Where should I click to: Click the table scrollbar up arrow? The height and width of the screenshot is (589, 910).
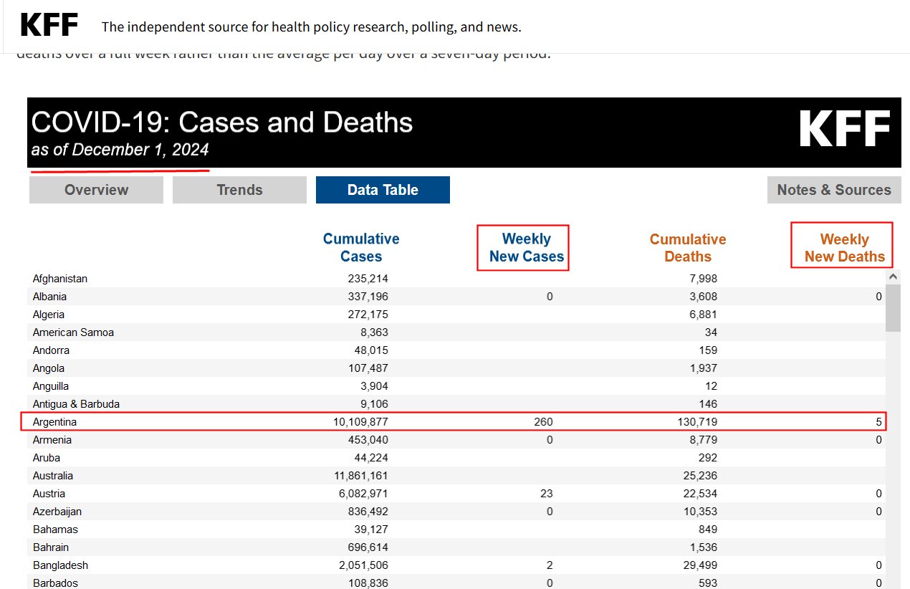click(x=893, y=277)
